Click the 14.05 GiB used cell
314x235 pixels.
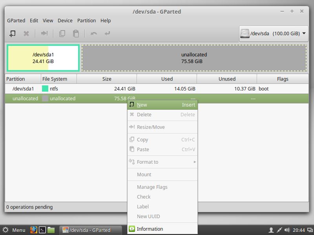click(184, 89)
